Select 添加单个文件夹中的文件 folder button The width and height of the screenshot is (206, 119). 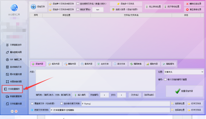(62, 4)
